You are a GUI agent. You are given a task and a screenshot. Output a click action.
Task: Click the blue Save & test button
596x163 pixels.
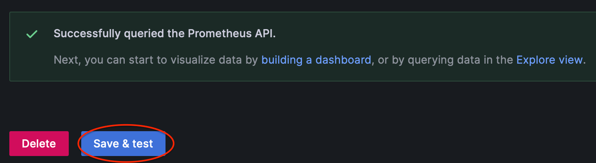click(123, 144)
